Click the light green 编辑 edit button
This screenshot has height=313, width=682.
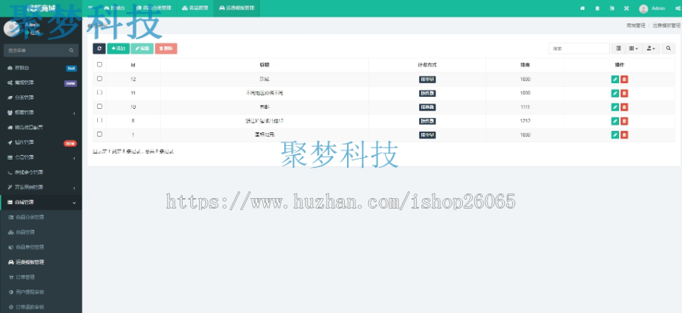coord(142,48)
